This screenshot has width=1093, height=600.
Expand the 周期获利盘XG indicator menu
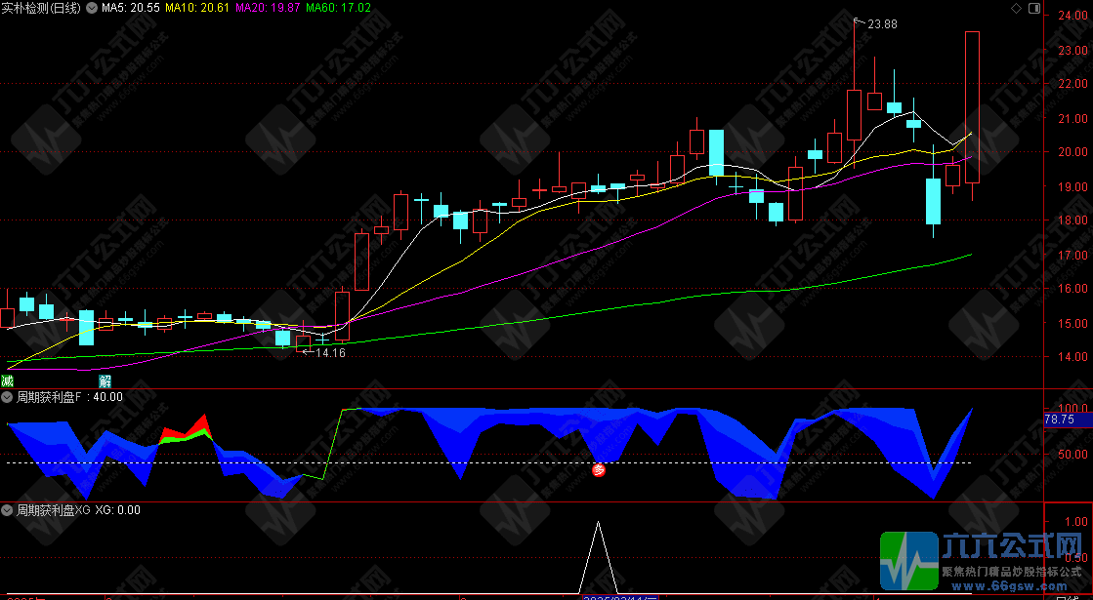click(8, 509)
